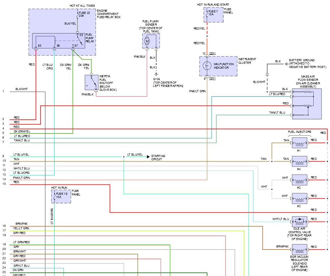Select the 'INSTRUMENT CLUSTER' label text
Screen dimensions: 330x276
(x=248, y=61)
